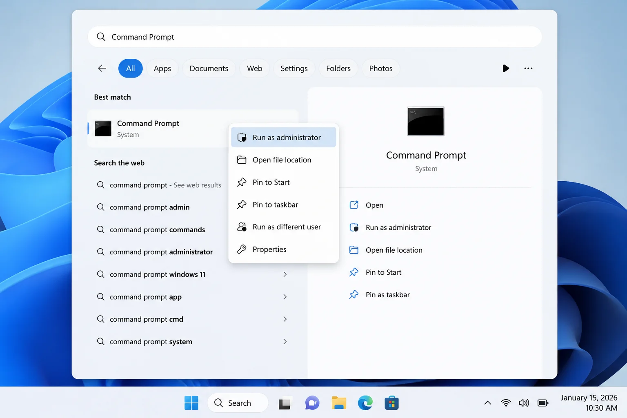Image resolution: width=627 pixels, height=418 pixels.
Task: Select the command prompt app suggestion text
Action: 146,297
